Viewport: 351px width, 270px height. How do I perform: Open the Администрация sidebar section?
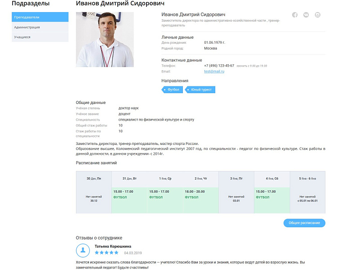coord(40,27)
